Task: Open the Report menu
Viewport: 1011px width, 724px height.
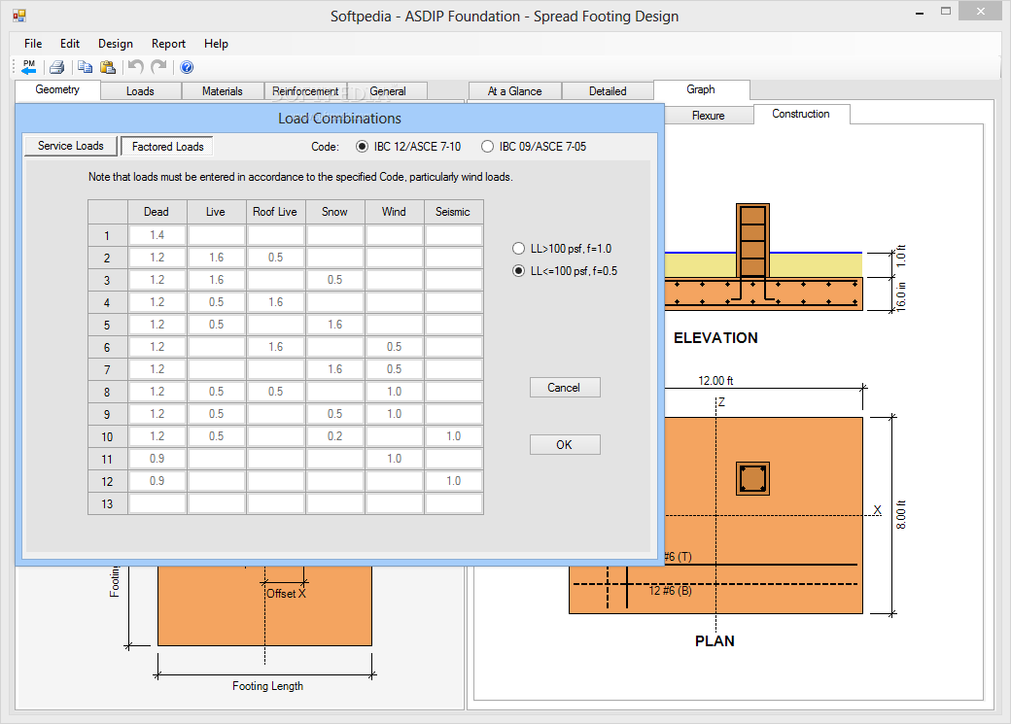Action: (x=168, y=43)
